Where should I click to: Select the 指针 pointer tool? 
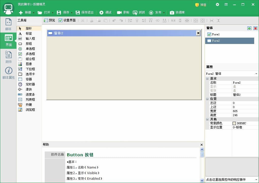click(x=29, y=28)
